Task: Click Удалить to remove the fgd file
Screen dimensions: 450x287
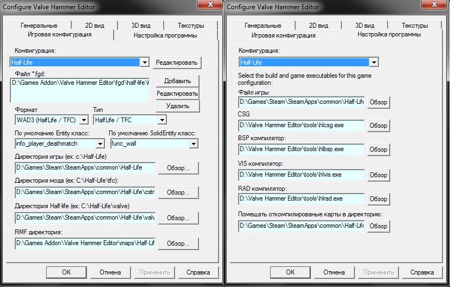Action: [x=177, y=106]
